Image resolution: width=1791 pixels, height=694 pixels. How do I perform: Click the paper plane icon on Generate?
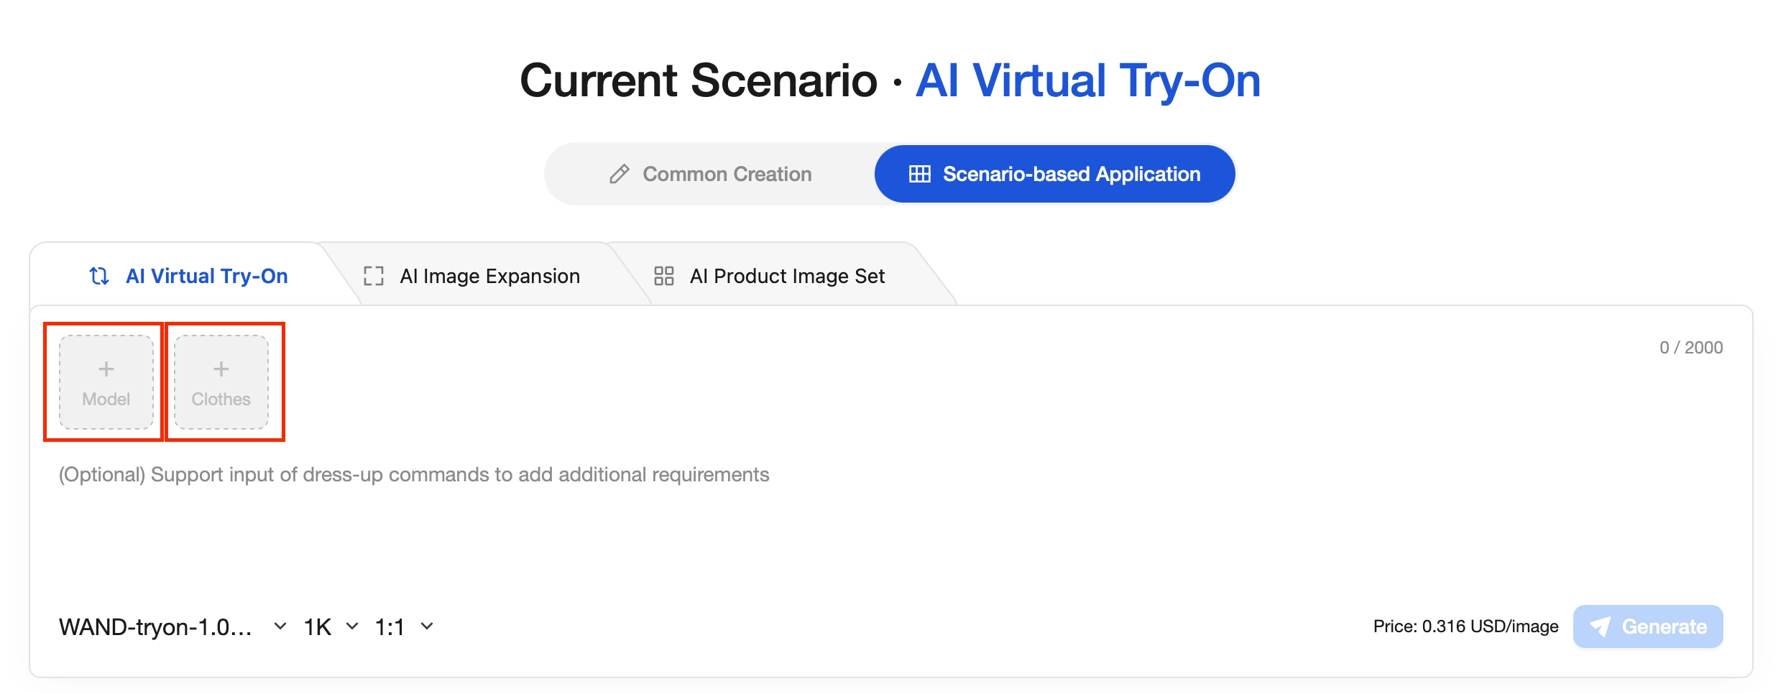point(1600,626)
